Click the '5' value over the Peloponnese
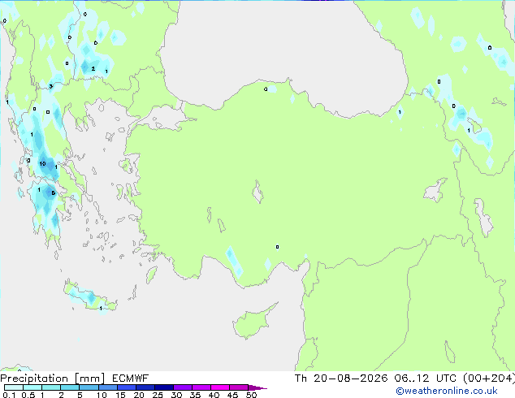The height and width of the screenshot is (398, 515). [54, 193]
